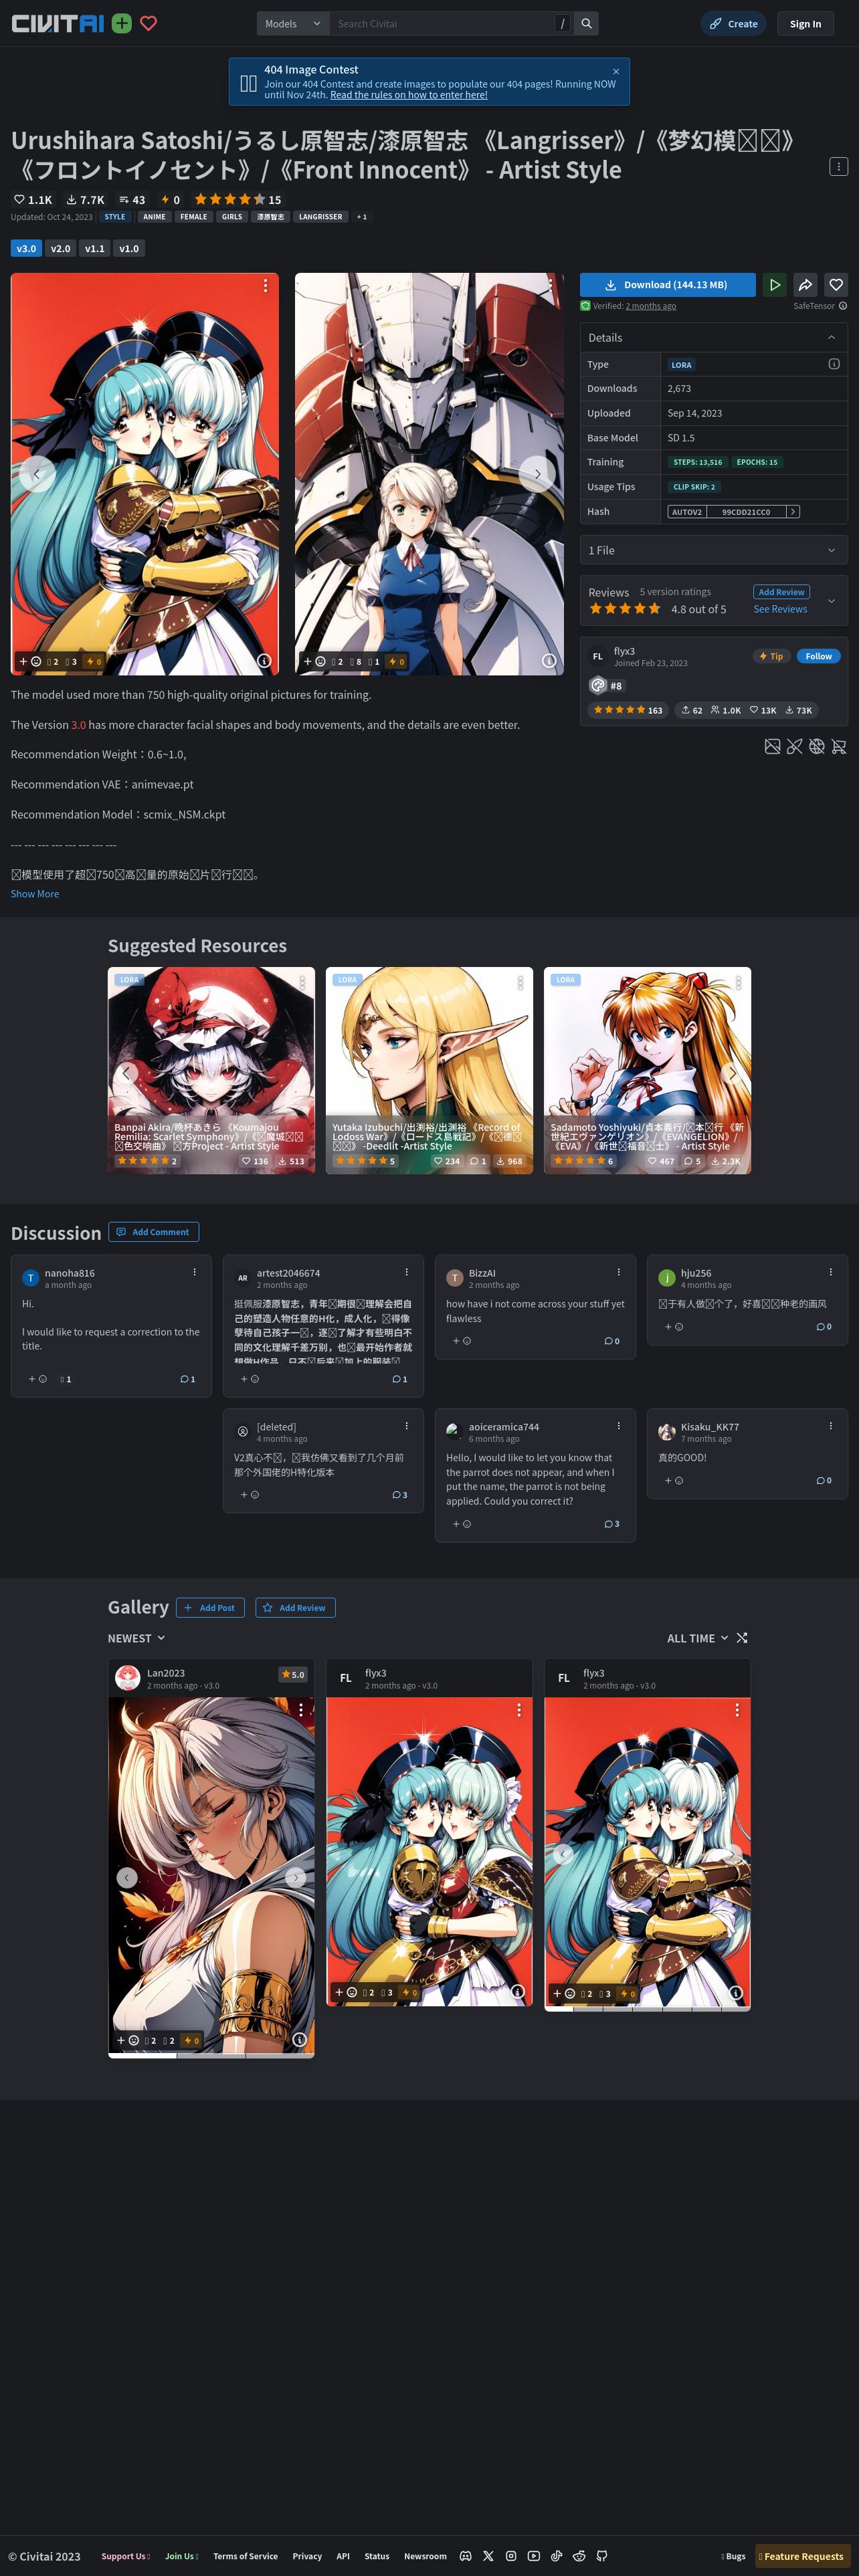The height and width of the screenshot is (2576, 859).
Task: Click the STYLE tag
Action: point(115,217)
